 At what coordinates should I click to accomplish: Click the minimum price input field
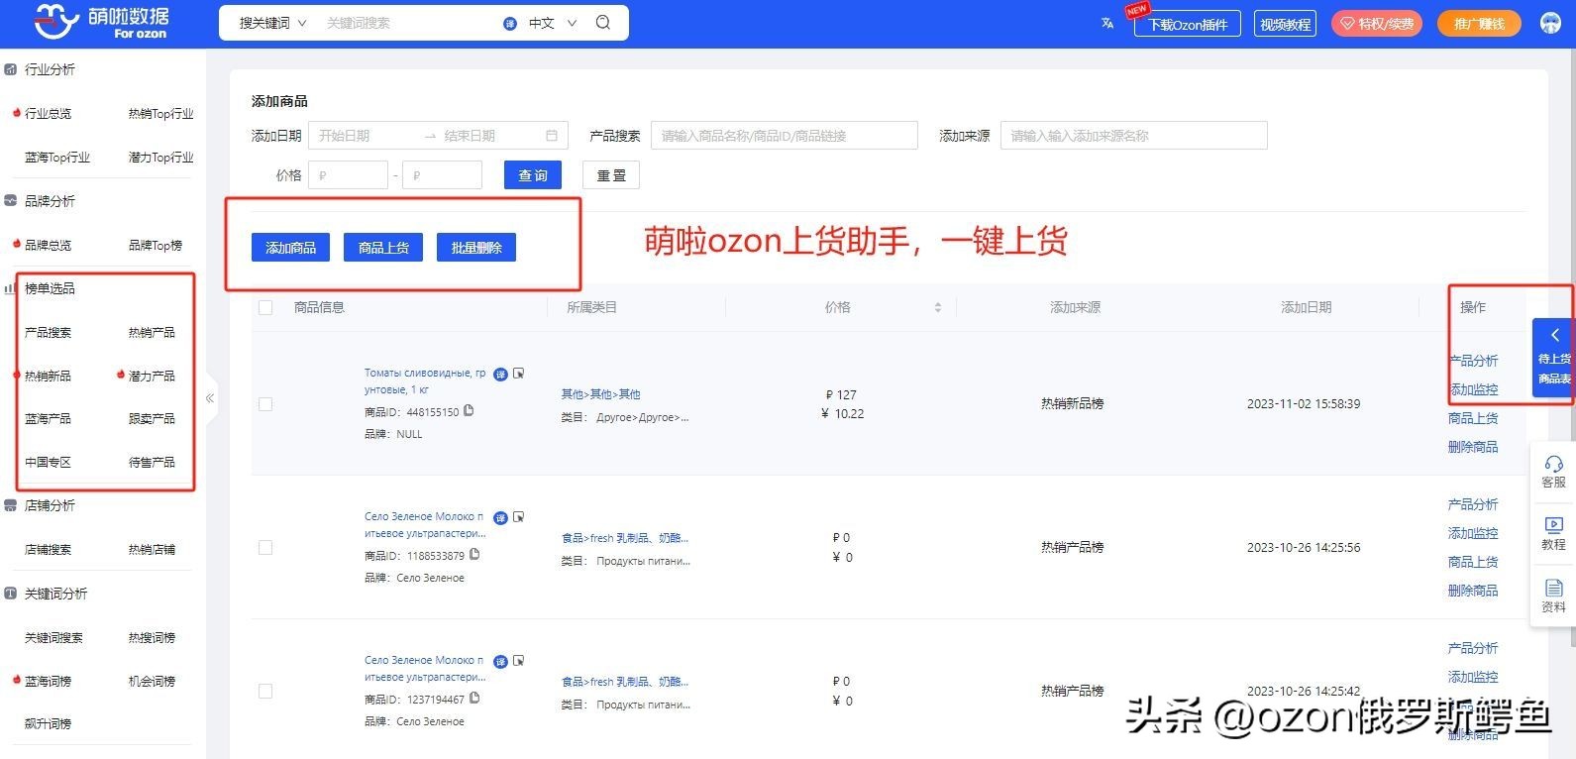coord(348,175)
